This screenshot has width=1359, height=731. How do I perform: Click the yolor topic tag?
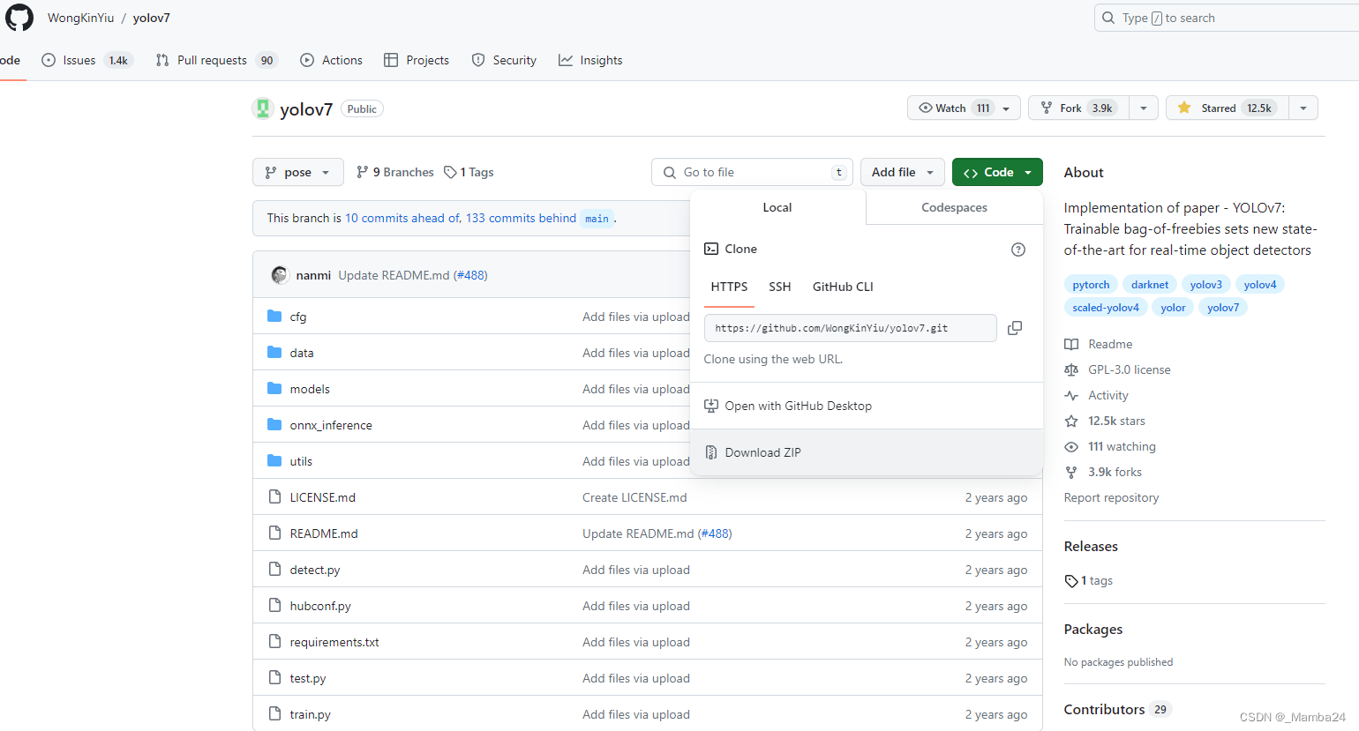(1173, 308)
